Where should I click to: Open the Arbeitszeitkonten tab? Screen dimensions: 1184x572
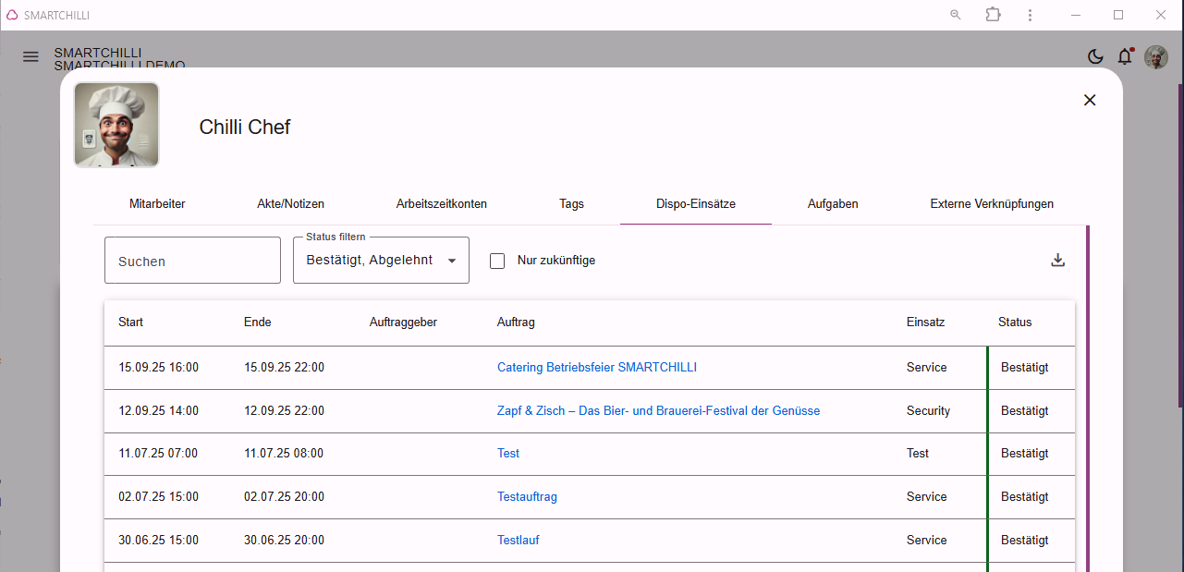point(442,203)
